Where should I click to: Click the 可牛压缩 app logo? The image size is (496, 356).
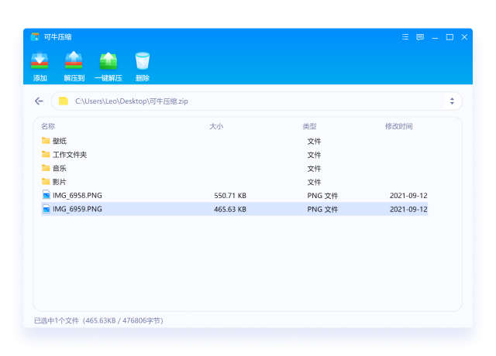(35, 37)
